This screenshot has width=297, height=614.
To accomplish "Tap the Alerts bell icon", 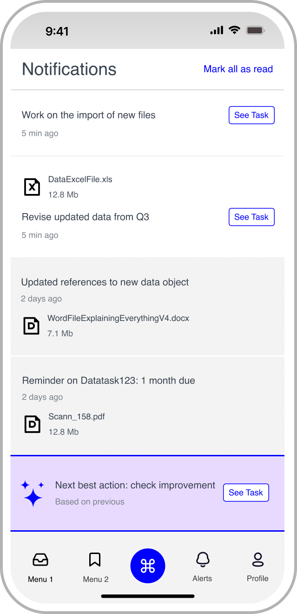I will [x=202, y=560].
